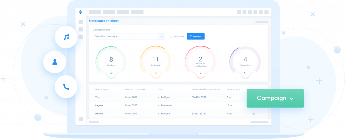Click Eugene's En Attente status
Screen dimensions: 345x139
click(x=166, y=105)
